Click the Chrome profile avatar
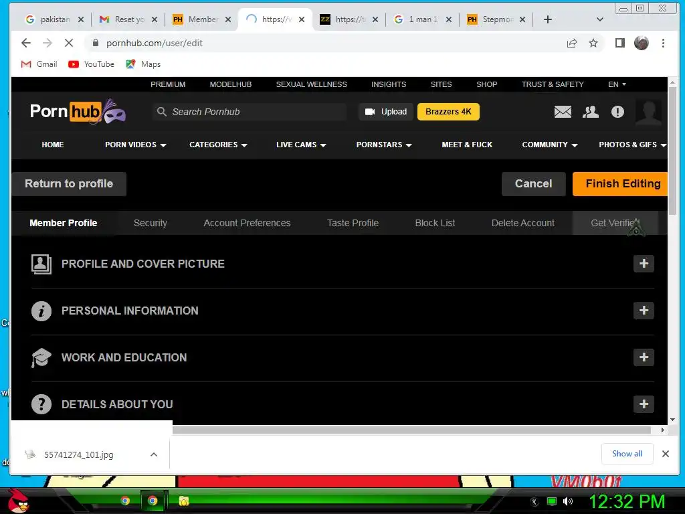 642,43
